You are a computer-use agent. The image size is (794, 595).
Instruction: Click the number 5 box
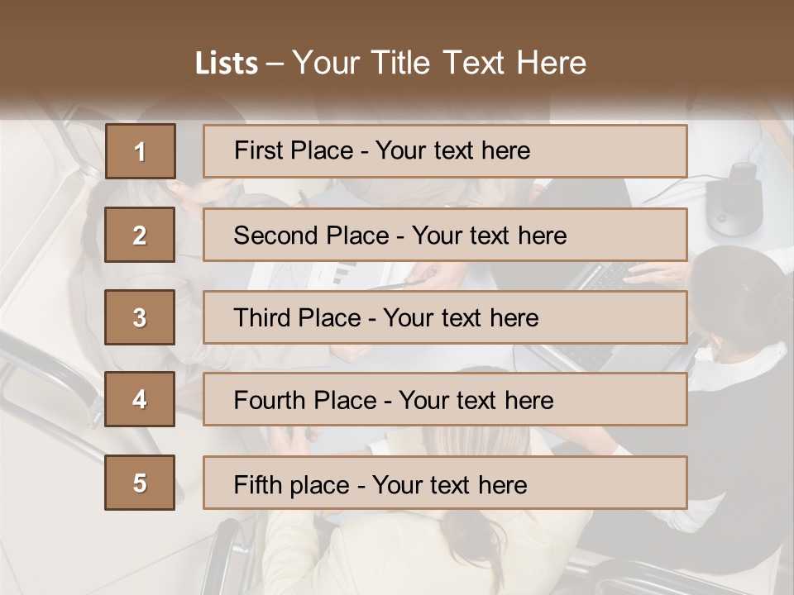[x=140, y=483]
